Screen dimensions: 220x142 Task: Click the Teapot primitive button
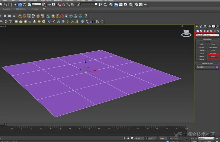coord(202,57)
